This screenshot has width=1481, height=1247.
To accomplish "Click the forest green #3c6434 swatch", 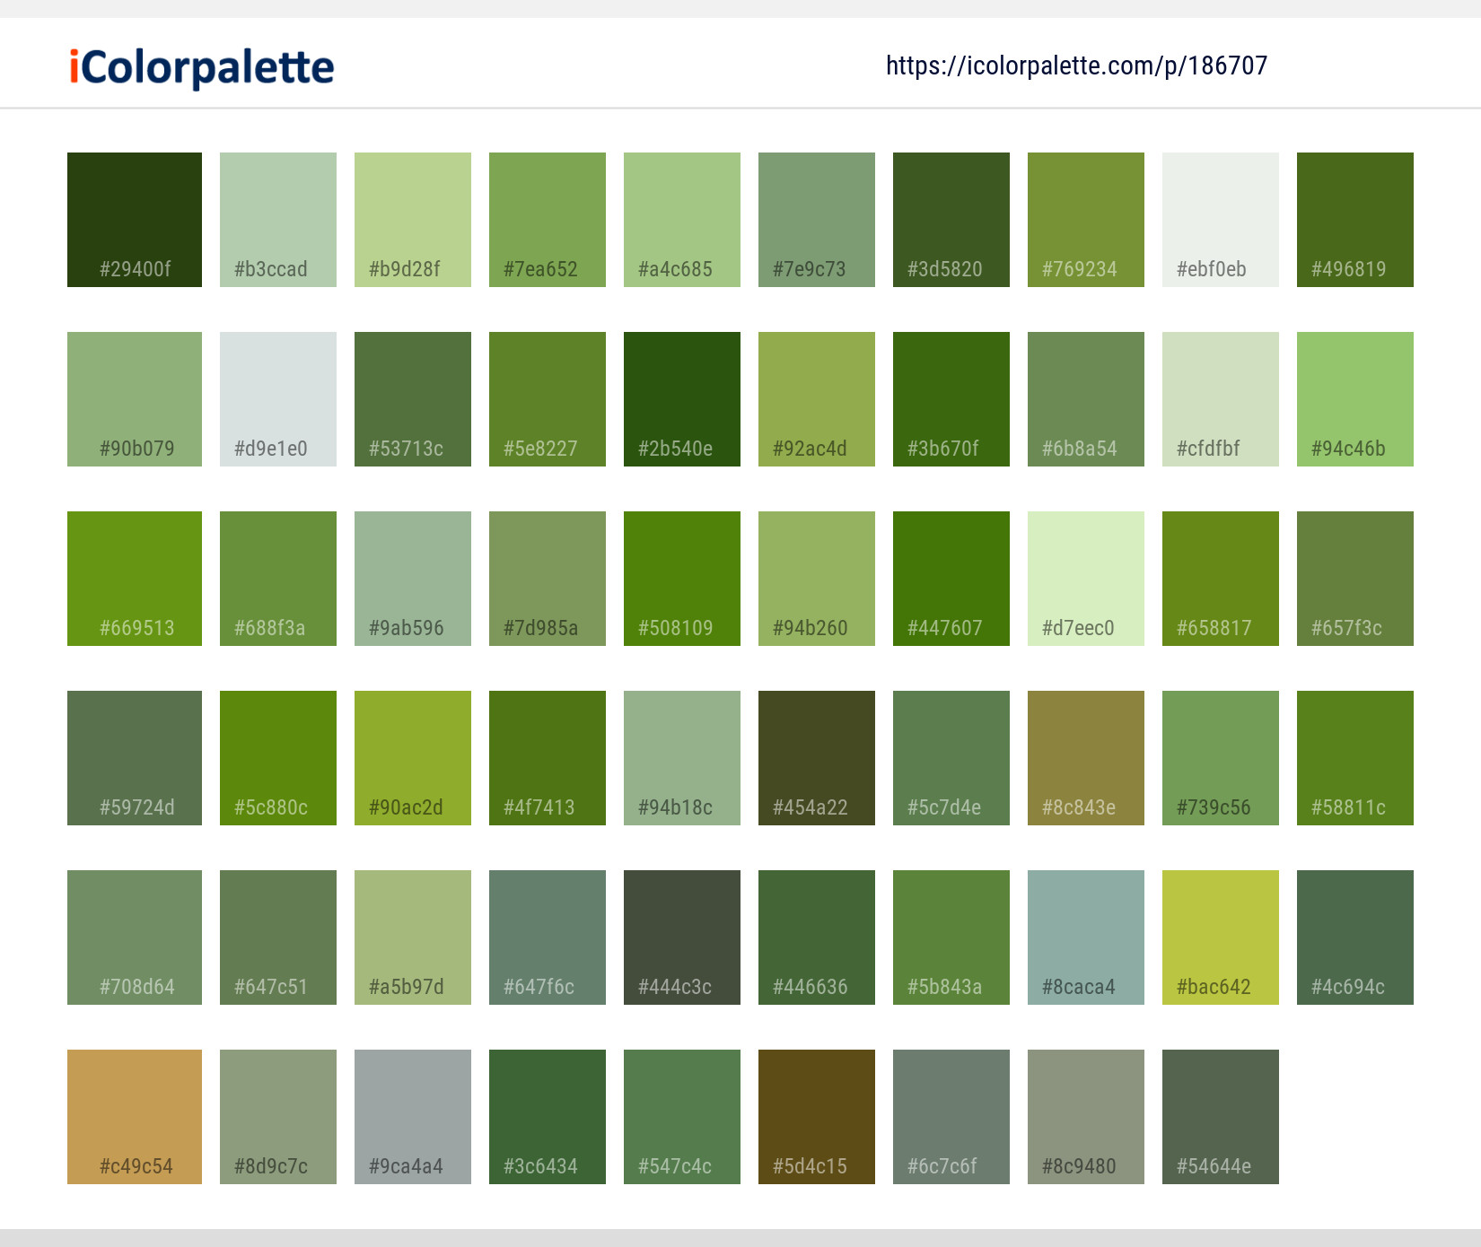I will click(x=548, y=1117).
